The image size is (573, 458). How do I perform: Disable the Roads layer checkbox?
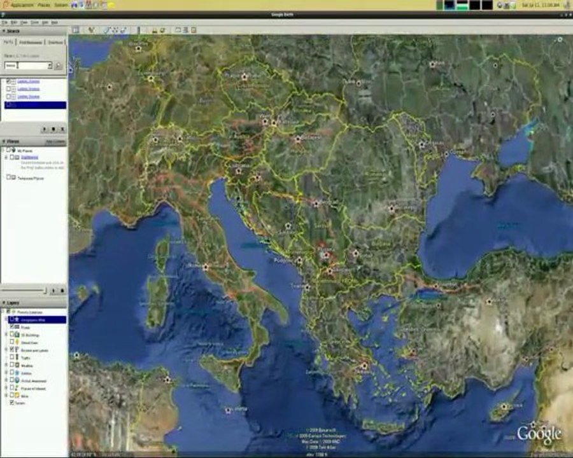[11, 327]
